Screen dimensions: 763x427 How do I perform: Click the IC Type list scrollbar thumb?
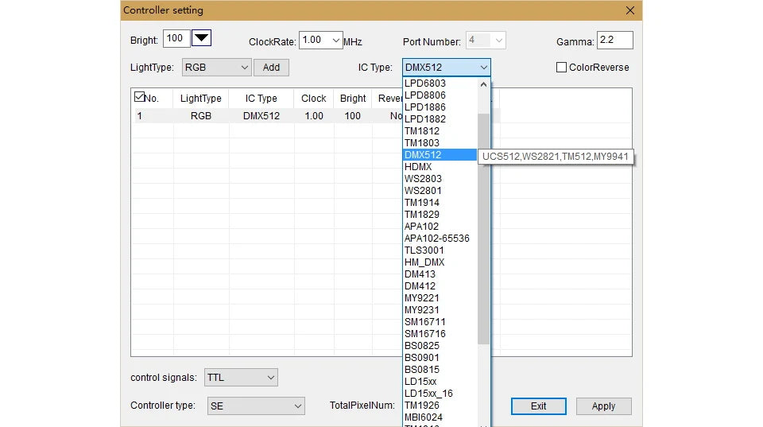[x=483, y=229]
